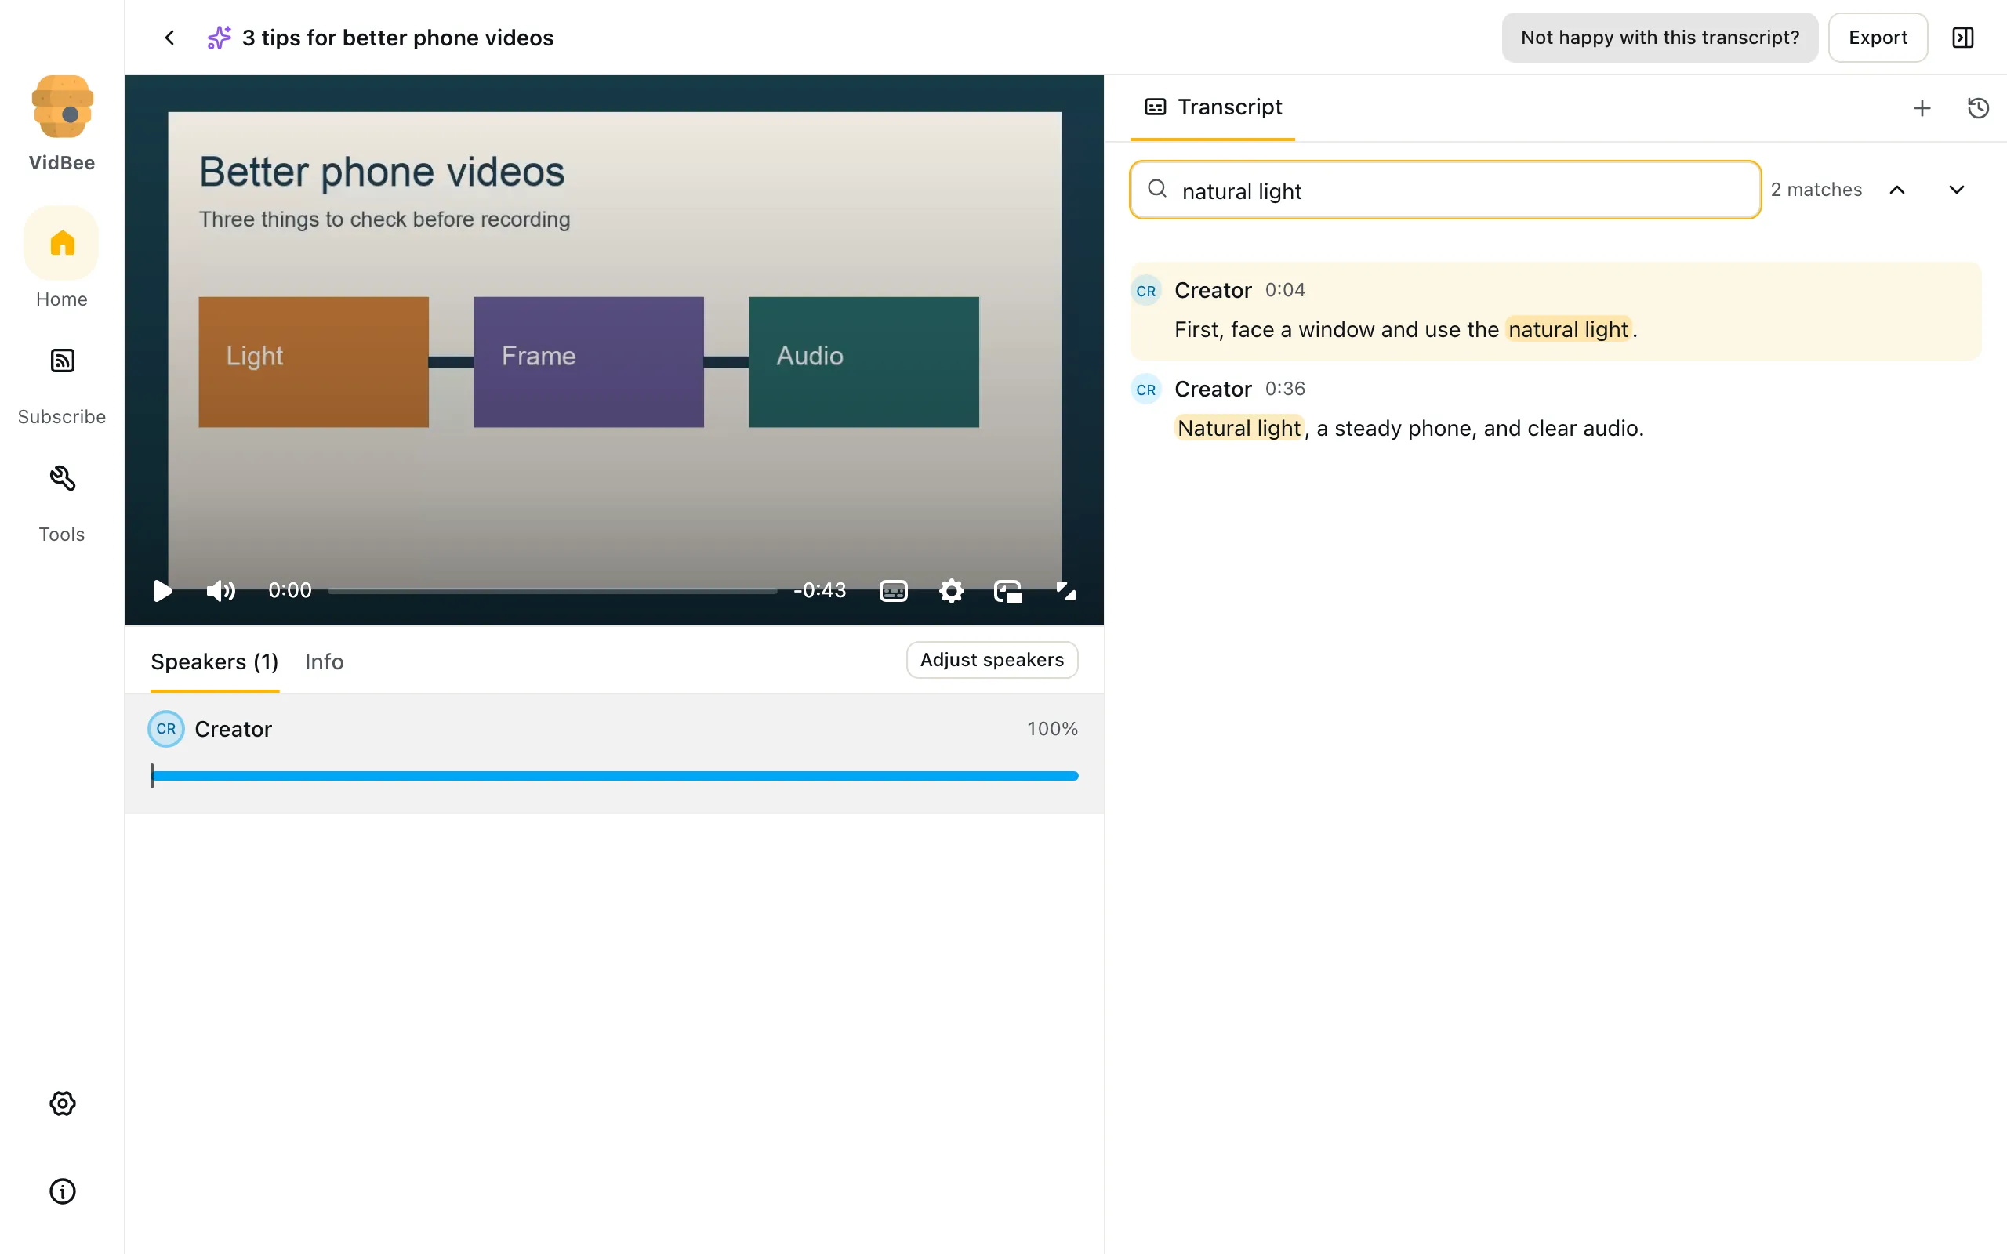Image resolution: width=2007 pixels, height=1254 pixels.
Task: Focus the transcript search field
Action: click(x=1445, y=190)
